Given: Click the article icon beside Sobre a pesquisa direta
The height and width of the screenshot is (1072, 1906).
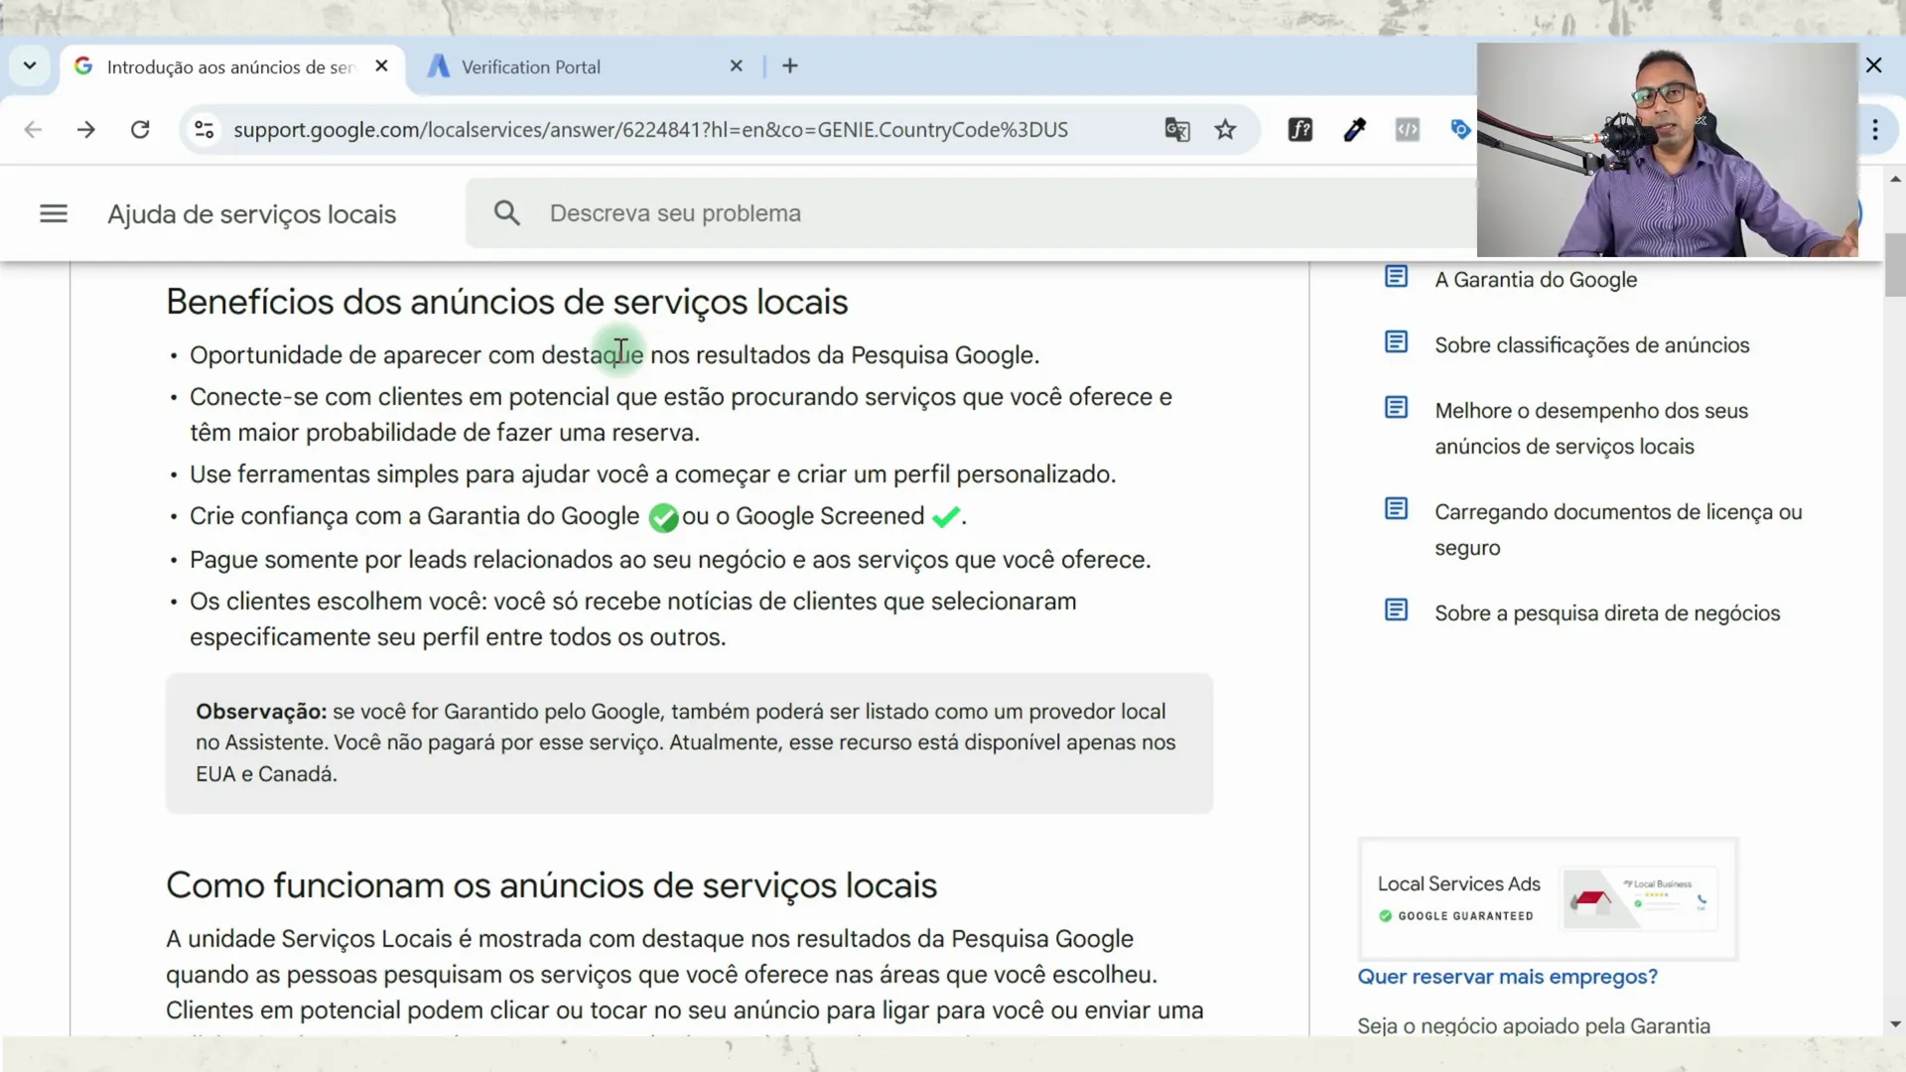Looking at the screenshot, I should pyautogui.click(x=1396, y=610).
